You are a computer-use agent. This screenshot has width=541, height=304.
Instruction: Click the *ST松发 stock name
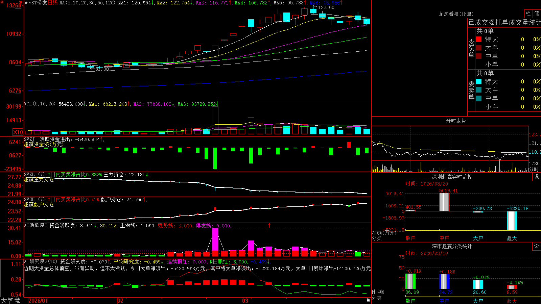pyautogui.click(x=38, y=3)
